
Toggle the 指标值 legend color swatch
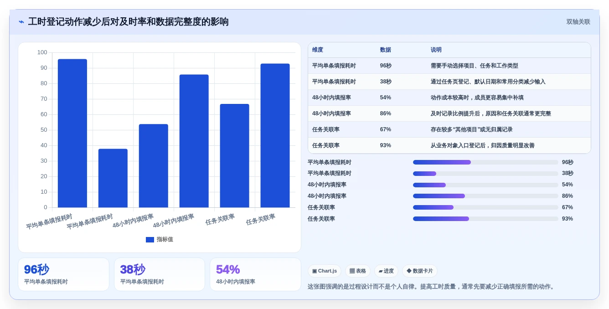(150, 240)
